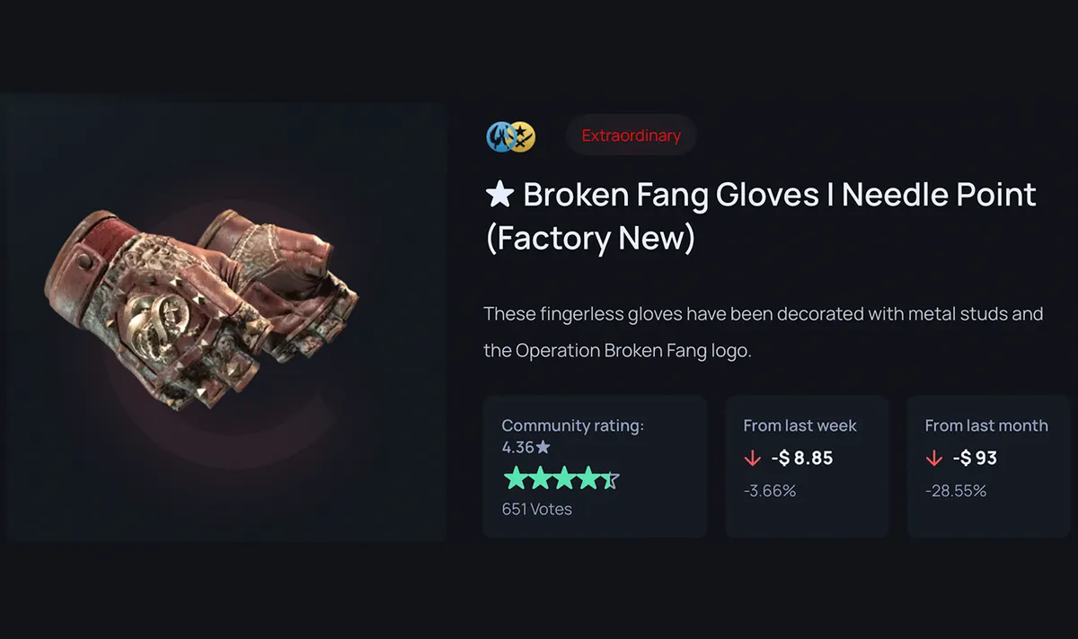
Task: Click the blue and yellow faction badge icon
Action: click(x=510, y=136)
